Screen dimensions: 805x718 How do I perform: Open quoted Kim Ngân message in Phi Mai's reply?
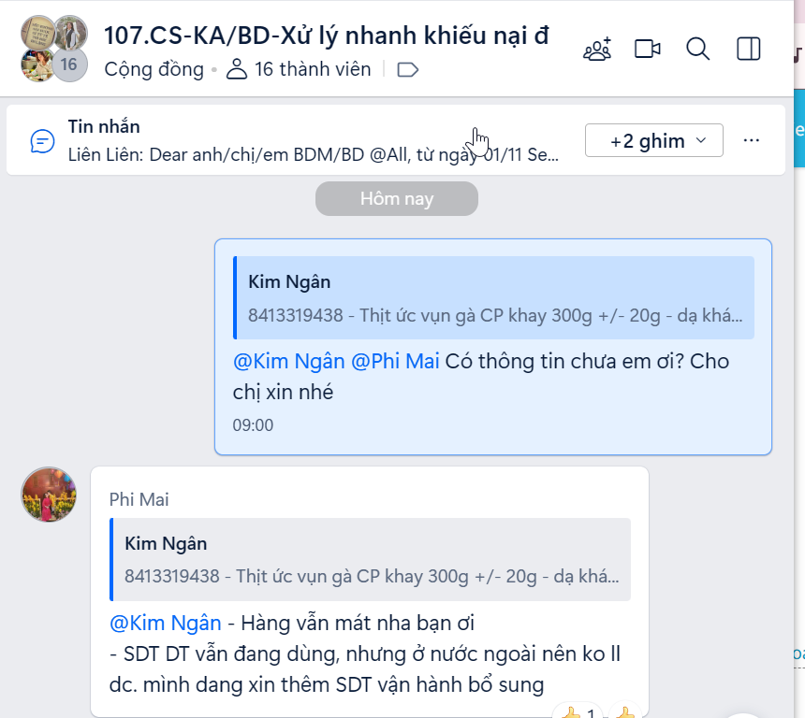(x=370, y=559)
